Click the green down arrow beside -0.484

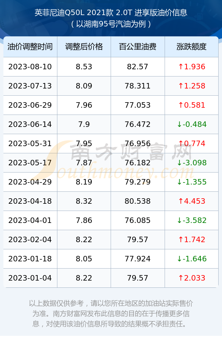(x=179, y=124)
